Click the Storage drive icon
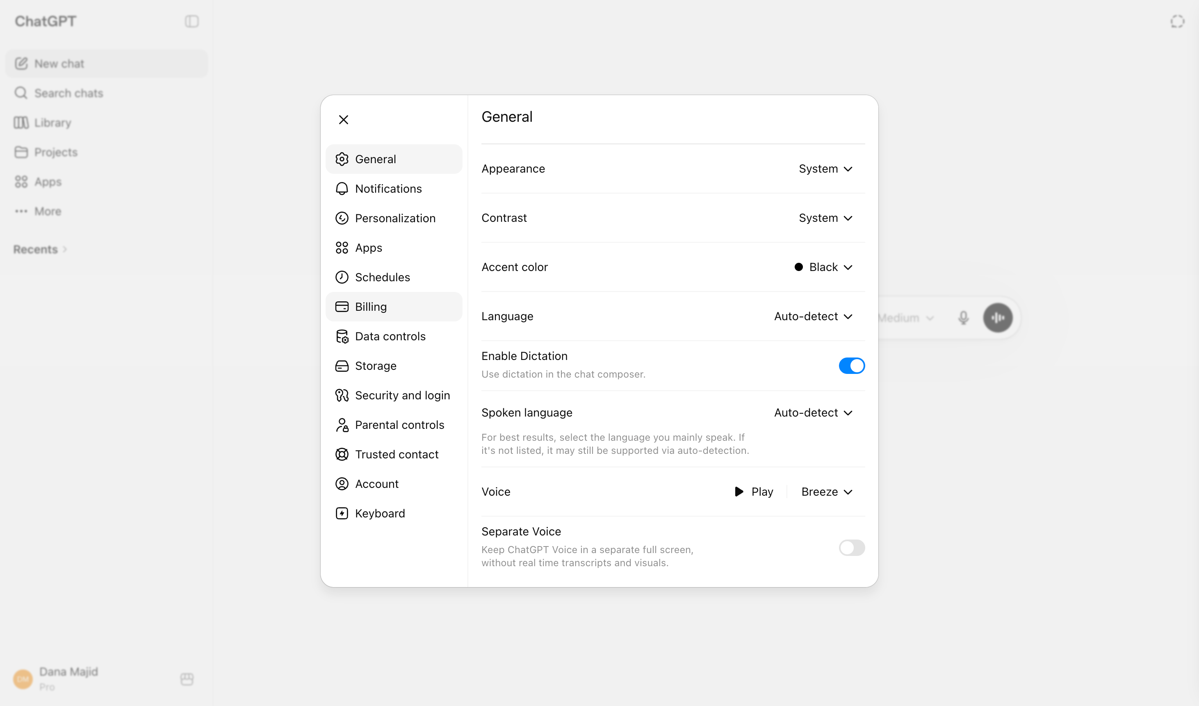 342,366
